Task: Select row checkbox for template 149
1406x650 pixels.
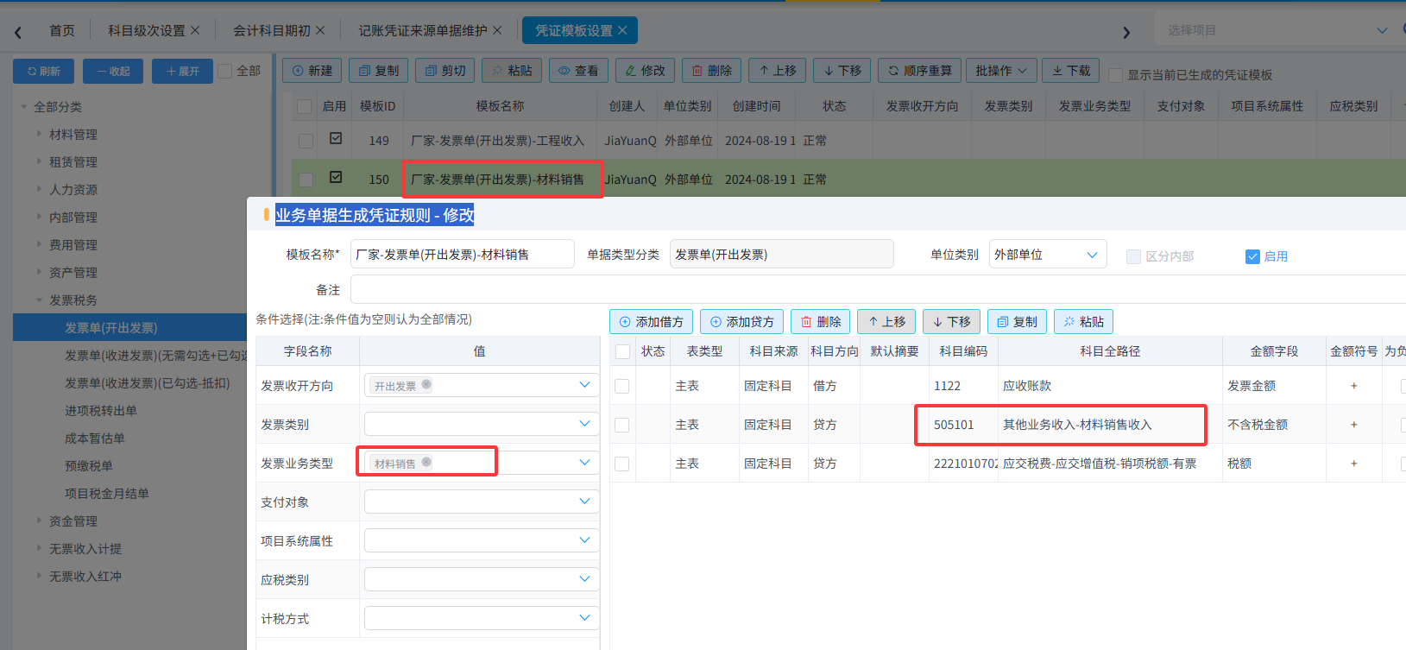Action: (x=306, y=141)
